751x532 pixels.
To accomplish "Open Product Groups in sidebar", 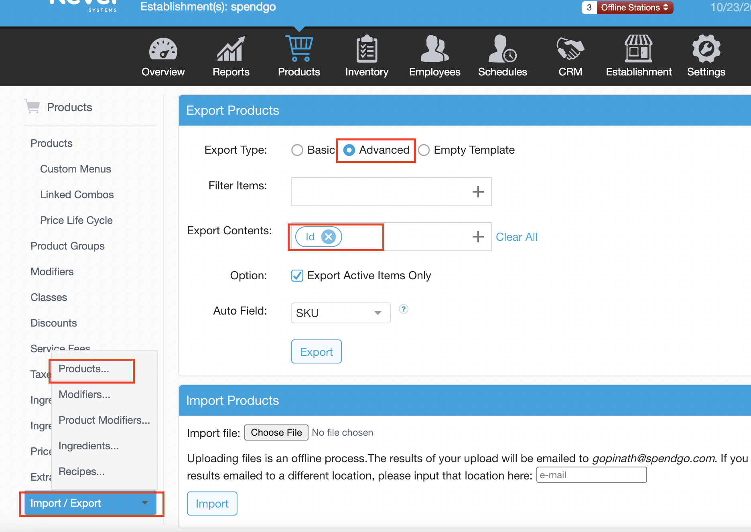I will click(x=67, y=246).
